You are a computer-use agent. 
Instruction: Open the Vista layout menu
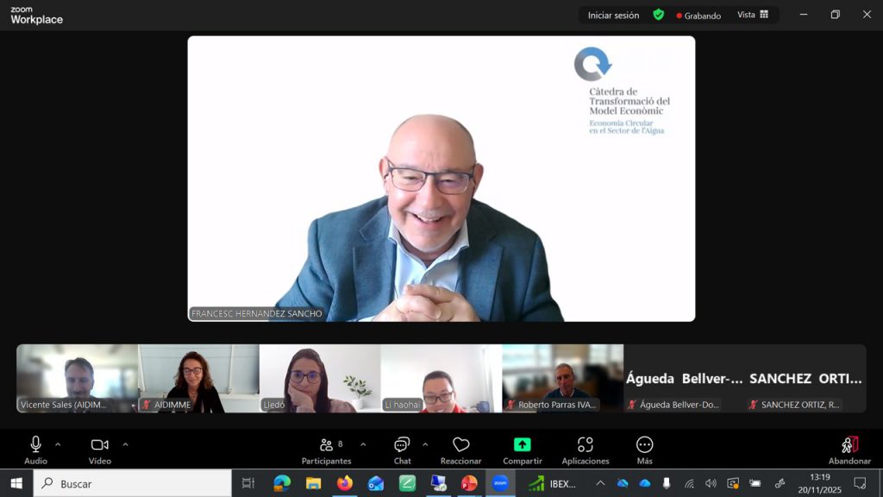tap(752, 15)
